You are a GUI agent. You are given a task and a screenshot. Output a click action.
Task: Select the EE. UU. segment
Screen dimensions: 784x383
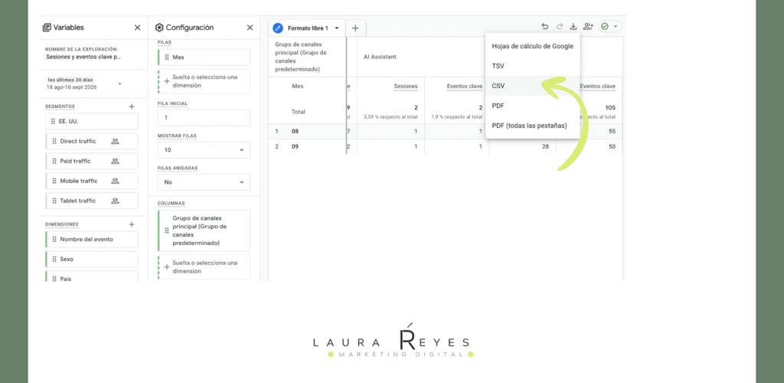point(92,122)
